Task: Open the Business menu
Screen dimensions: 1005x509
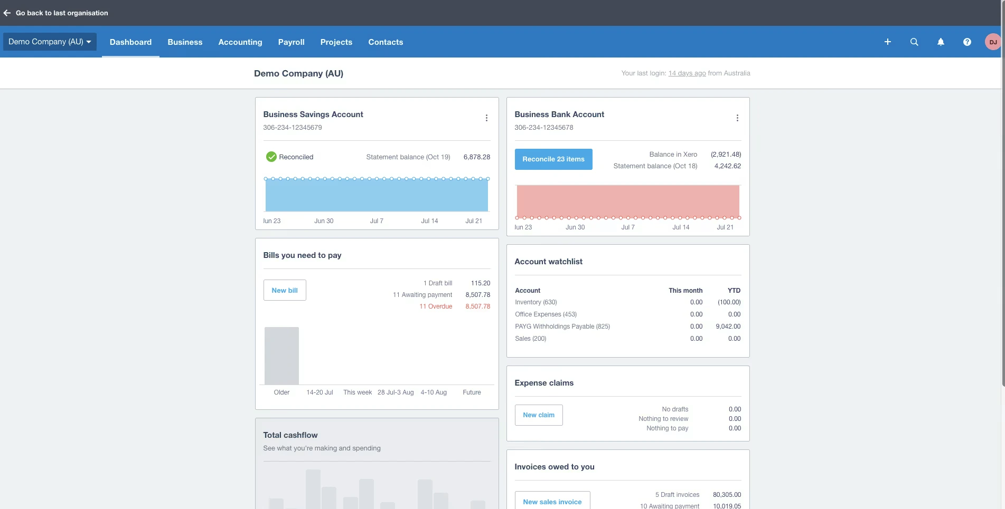Action: [185, 42]
